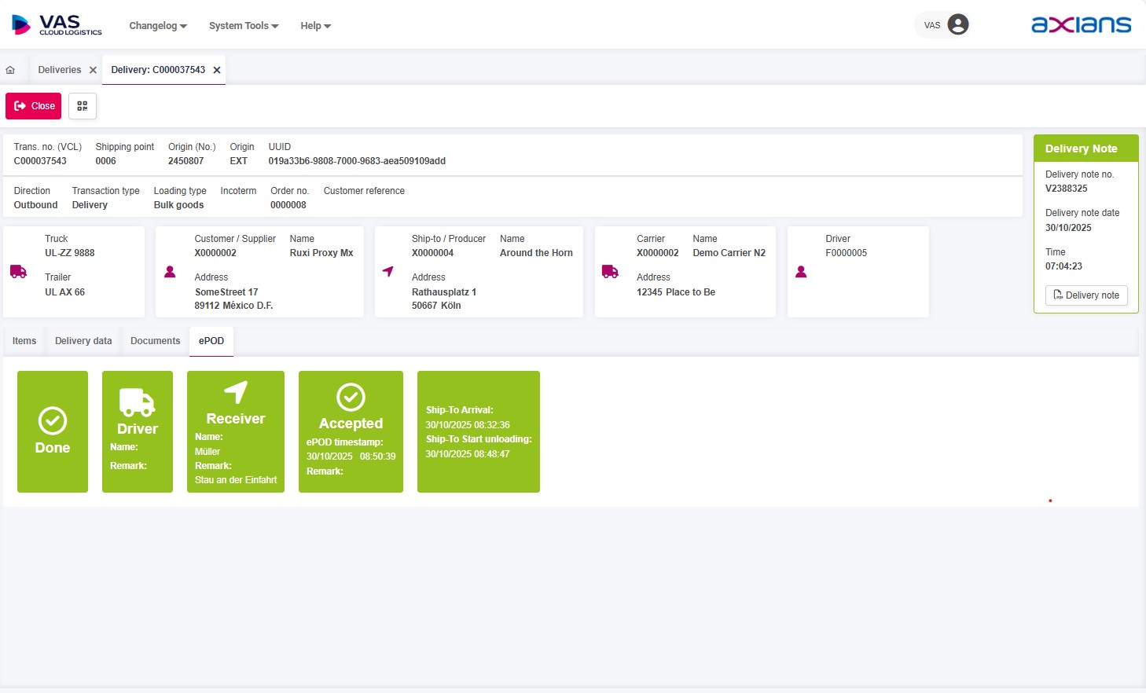Select the Documents tab
Image resolution: width=1146 pixels, height=693 pixels.
[x=155, y=341]
